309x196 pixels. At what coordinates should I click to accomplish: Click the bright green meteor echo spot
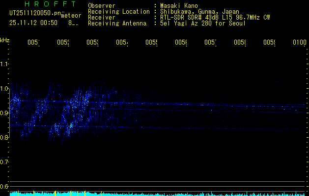coord(71,126)
